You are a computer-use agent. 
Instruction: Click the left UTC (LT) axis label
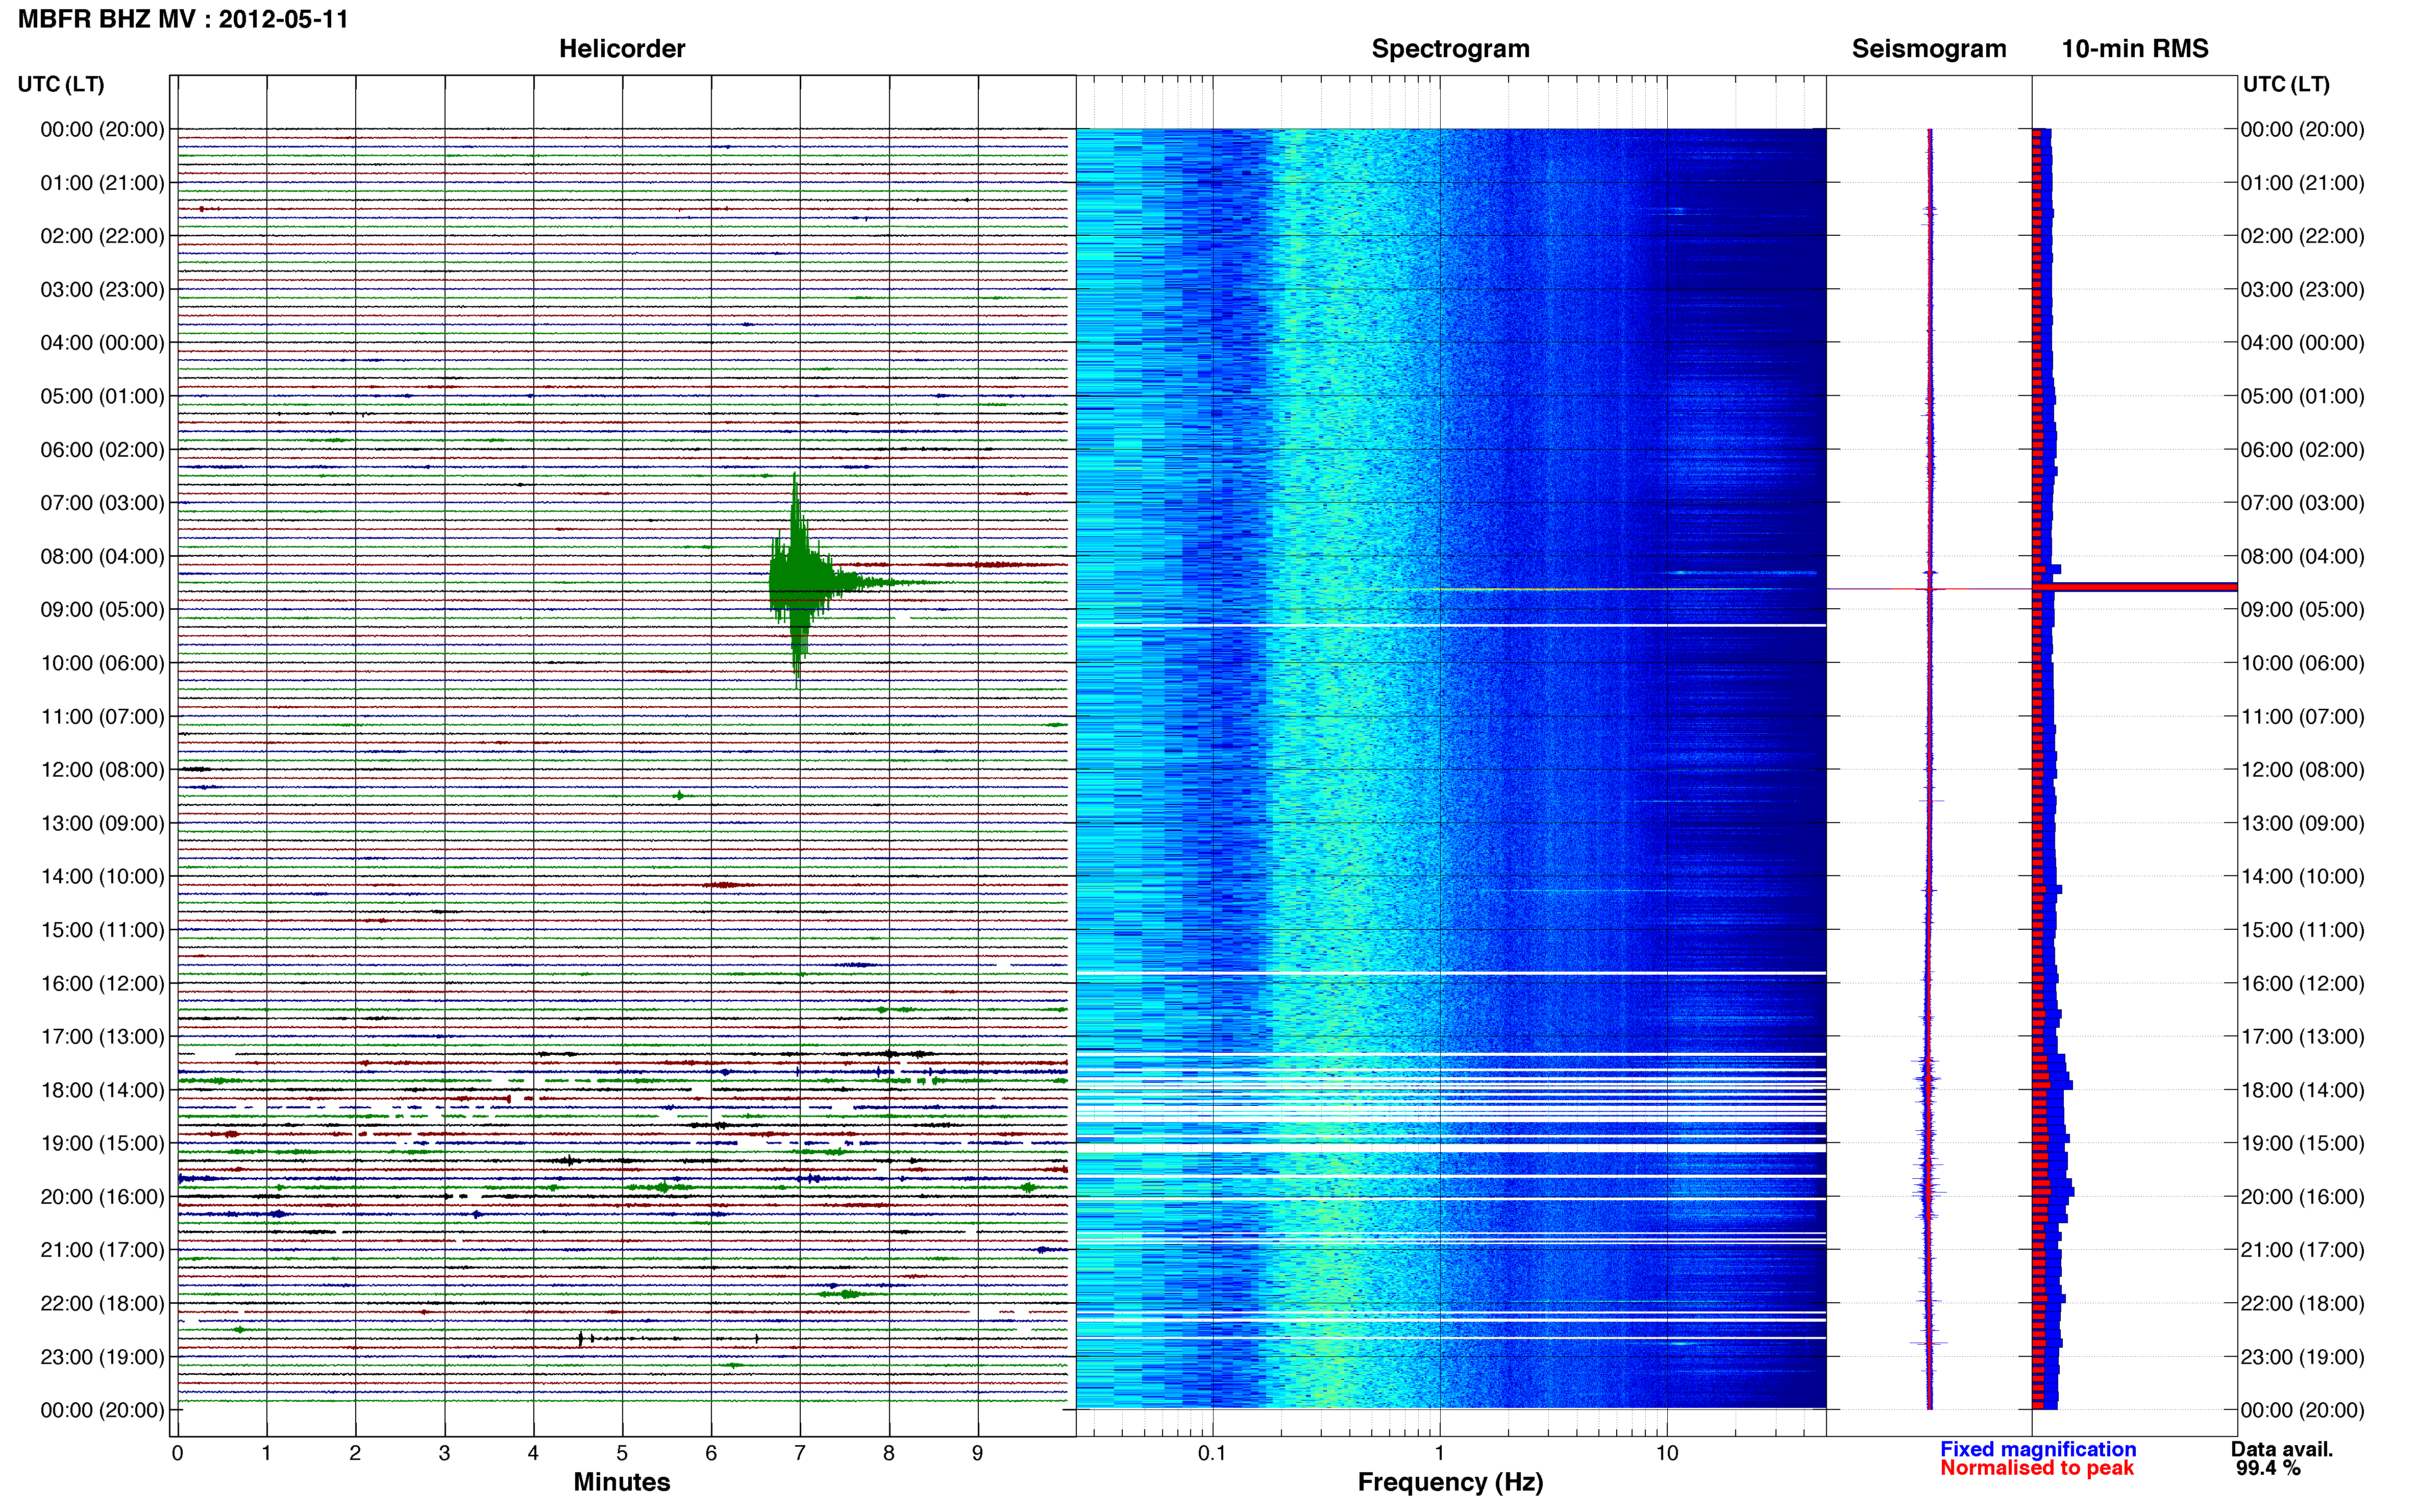click(61, 84)
